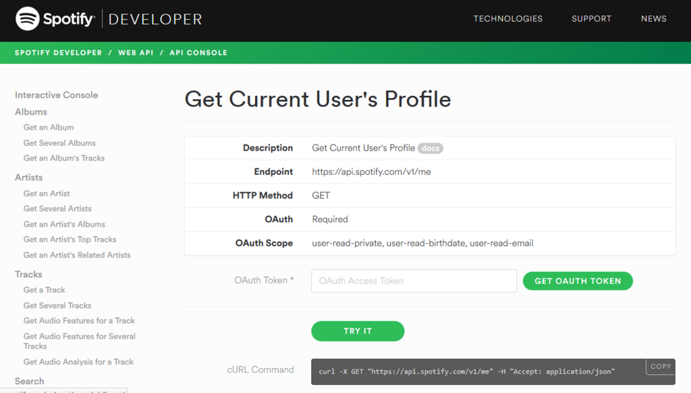Copy the cURL command
Viewport: 691px width, 393px height.
(x=661, y=366)
